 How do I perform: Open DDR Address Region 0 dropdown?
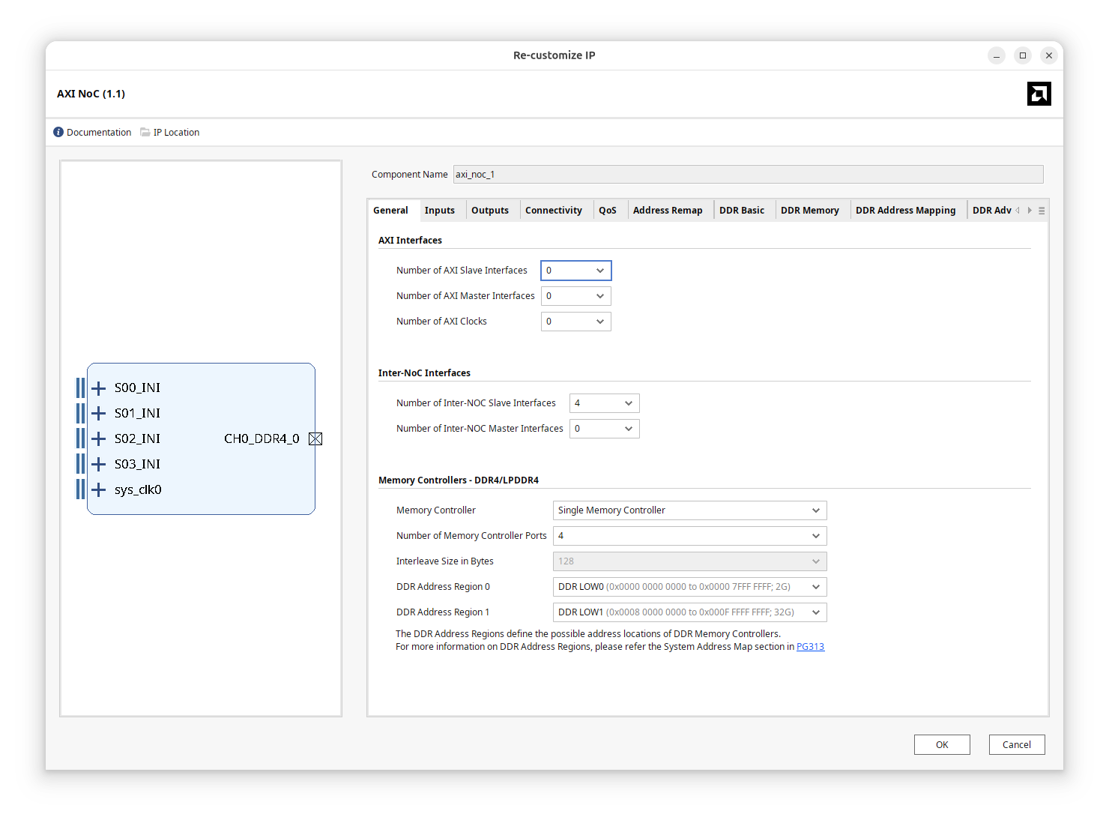coord(689,587)
